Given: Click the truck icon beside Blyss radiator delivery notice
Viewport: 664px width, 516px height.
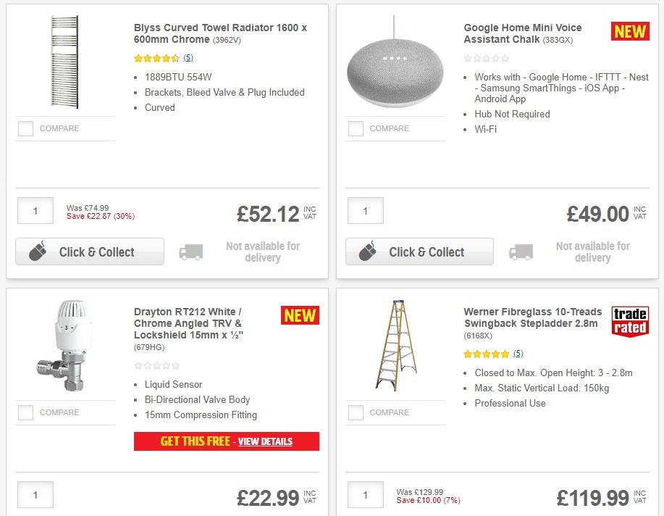Looking at the screenshot, I should [192, 250].
